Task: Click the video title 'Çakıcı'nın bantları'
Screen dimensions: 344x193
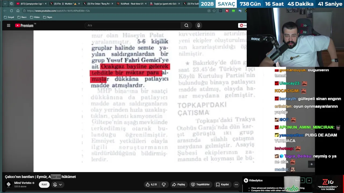Action: coord(40,177)
